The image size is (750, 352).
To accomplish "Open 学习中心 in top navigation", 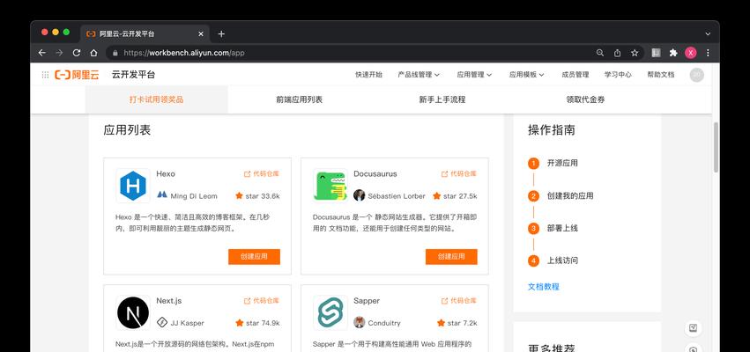I will (x=618, y=75).
